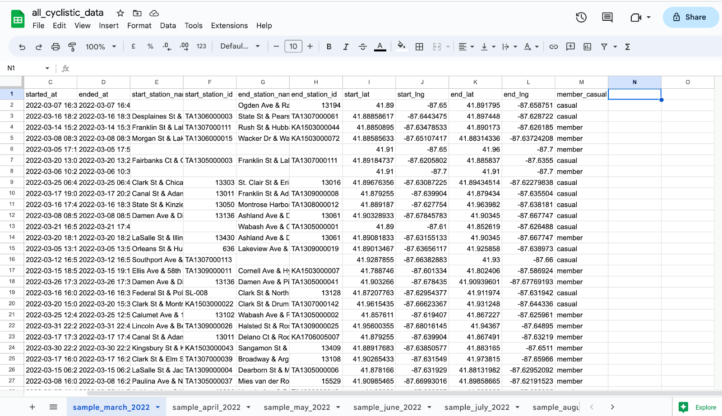
Task: Select the paint format tool
Action: point(72,46)
